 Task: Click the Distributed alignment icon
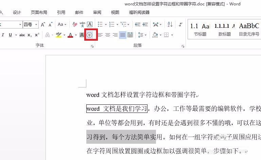point(130,35)
